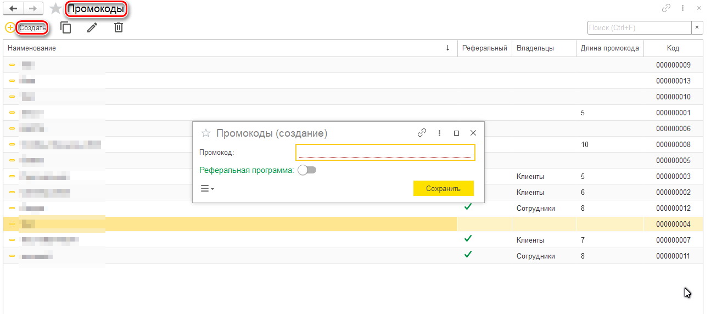Screen dimensions: 711x314
Task: Click referral checkmark in row 000000007
Action: tap(468, 239)
